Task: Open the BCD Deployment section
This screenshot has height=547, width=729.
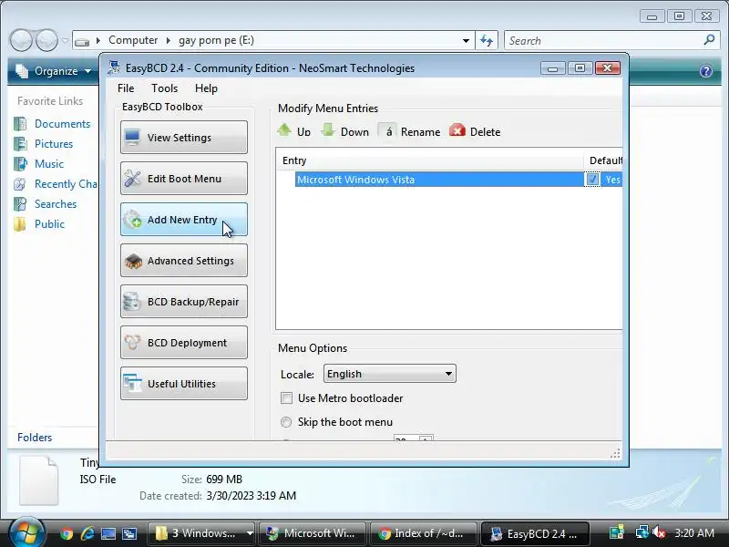Action: pos(184,343)
